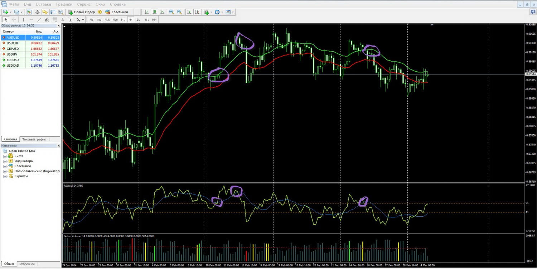
Task: Switch timeframe to M30
Action: [x=115, y=20]
